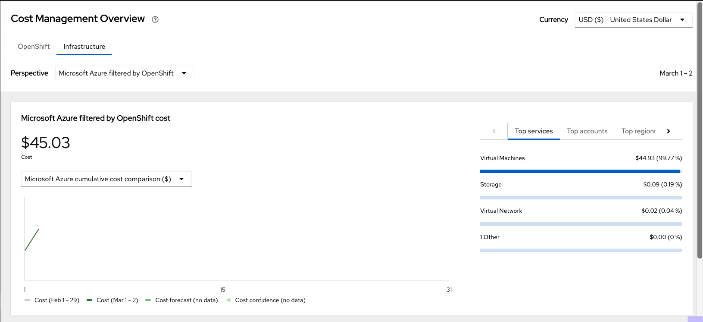Toggle Cost (Feb 1 – 29) legend entry
The height and width of the screenshot is (322, 703).
(52, 300)
